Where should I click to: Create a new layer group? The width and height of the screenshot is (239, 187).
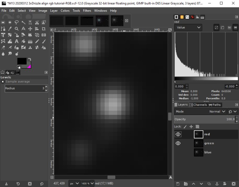click(x=186, y=184)
